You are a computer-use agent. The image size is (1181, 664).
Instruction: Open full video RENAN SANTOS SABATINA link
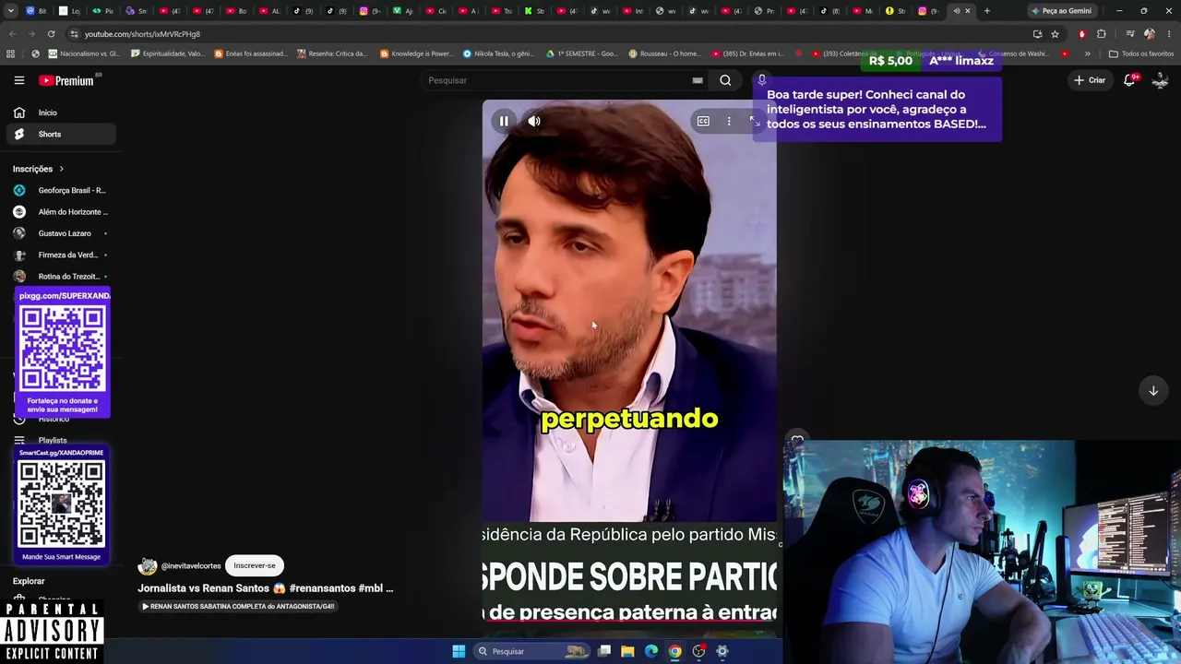238,606
